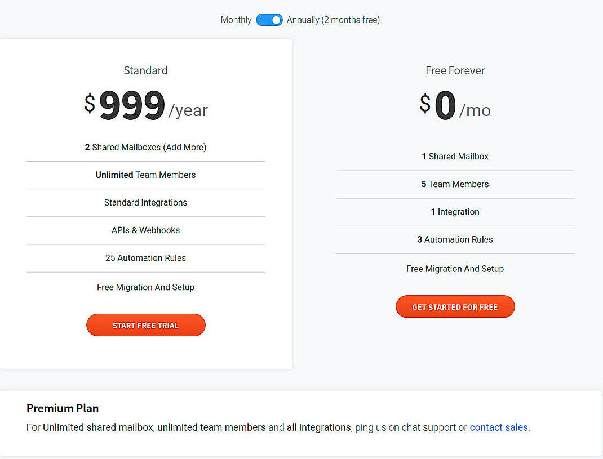The width and height of the screenshot is (603, 459).
Task: Select APIs & Webhooks feature entry
Action: click(145, 230)
